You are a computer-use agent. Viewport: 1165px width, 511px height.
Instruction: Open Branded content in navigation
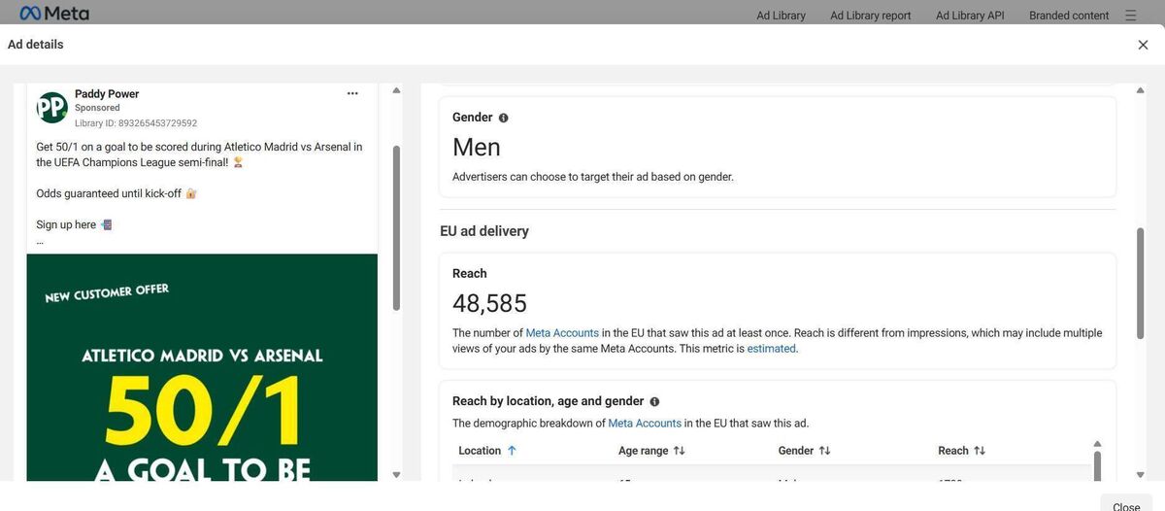[x=1069, y=16]
